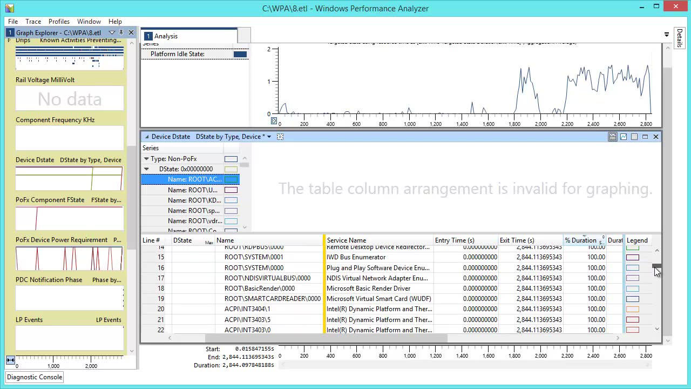This screenshot has height=389, width=691.
Task: Sort by Entry Time (s) column header
Action: click(466, 240)
